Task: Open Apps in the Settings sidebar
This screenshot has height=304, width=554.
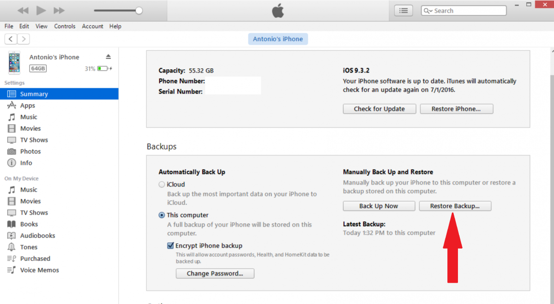Action: [27, 106]
